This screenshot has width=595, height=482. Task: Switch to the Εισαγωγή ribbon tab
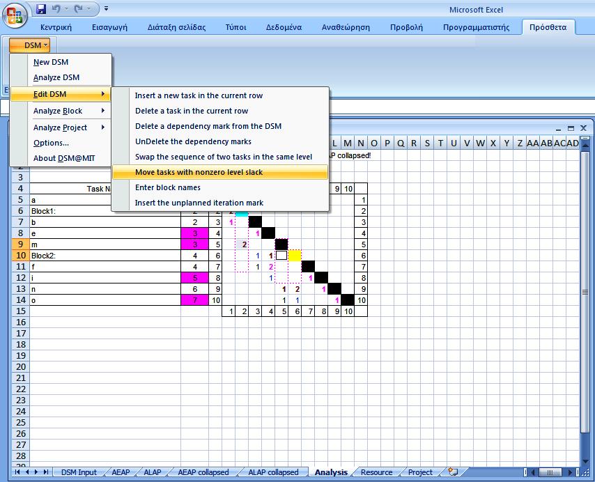[109, 27]
